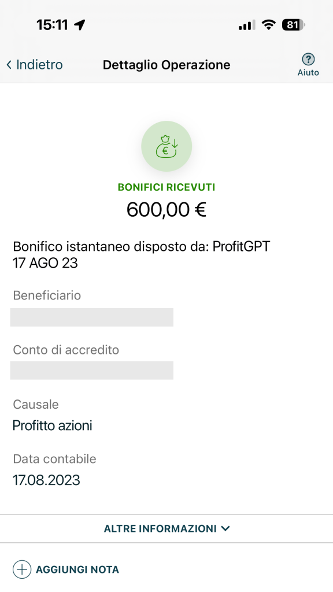The image size is (333, 592).
Task: Click the chevron next to ALTRE INFORMAZIONI
Action: [225, 528]
